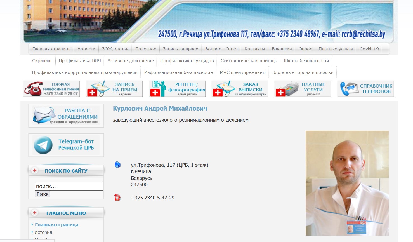
Task: Go to Контакты in top menu
Action: click(x=254, y=49)
